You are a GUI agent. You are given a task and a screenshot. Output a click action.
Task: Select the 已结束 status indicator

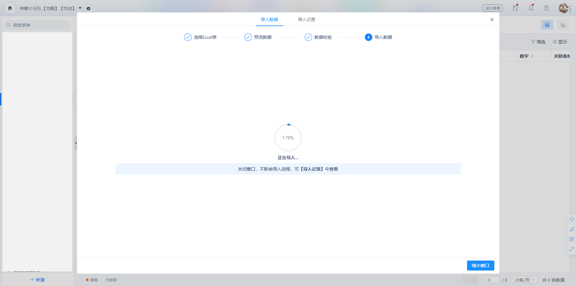coord(109,280)
